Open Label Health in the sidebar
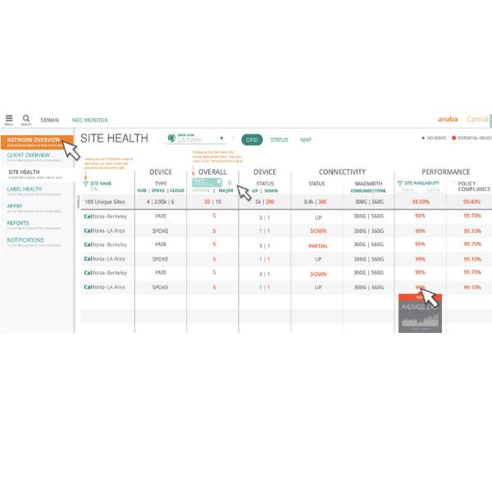The height and width of the screenshot is (492, 492). click(x=25, y=189)
